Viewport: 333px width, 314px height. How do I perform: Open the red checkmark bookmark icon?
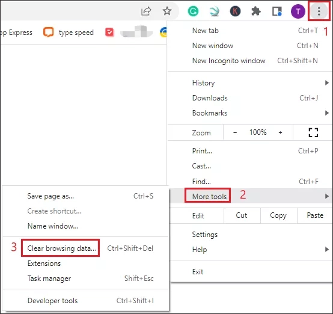click(109, 32)
